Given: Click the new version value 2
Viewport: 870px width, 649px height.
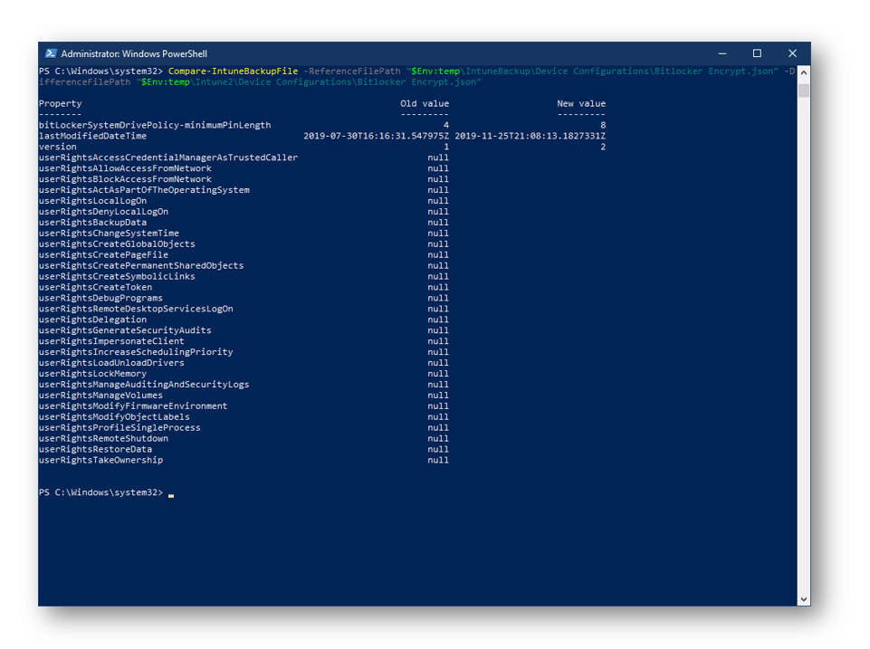Looking at the screenshot, I should tap(603, 147).
